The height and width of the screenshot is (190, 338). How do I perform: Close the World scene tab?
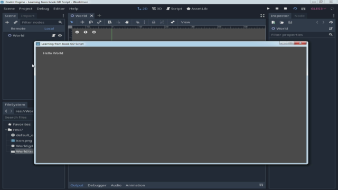click(91, 16)
